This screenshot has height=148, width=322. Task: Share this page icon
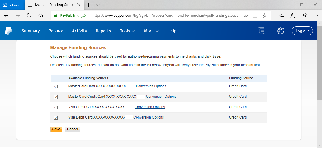tap(304, 15)
